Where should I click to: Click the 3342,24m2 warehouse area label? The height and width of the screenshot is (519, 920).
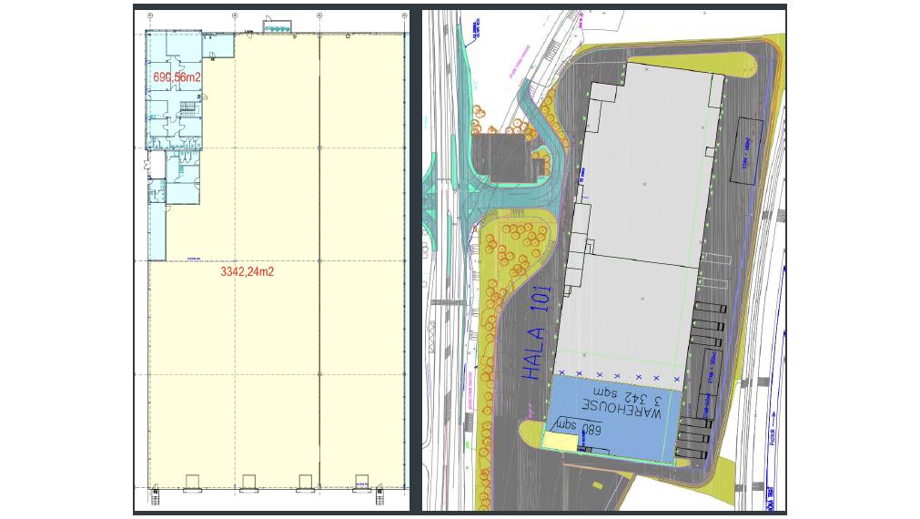(x=247, y=272)
